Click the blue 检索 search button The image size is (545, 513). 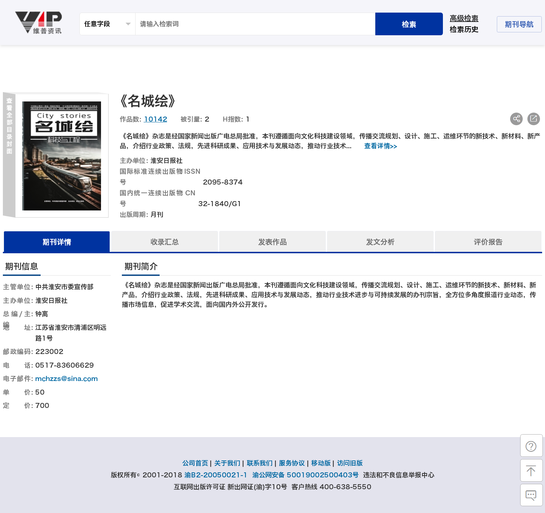tap(409, 24)
